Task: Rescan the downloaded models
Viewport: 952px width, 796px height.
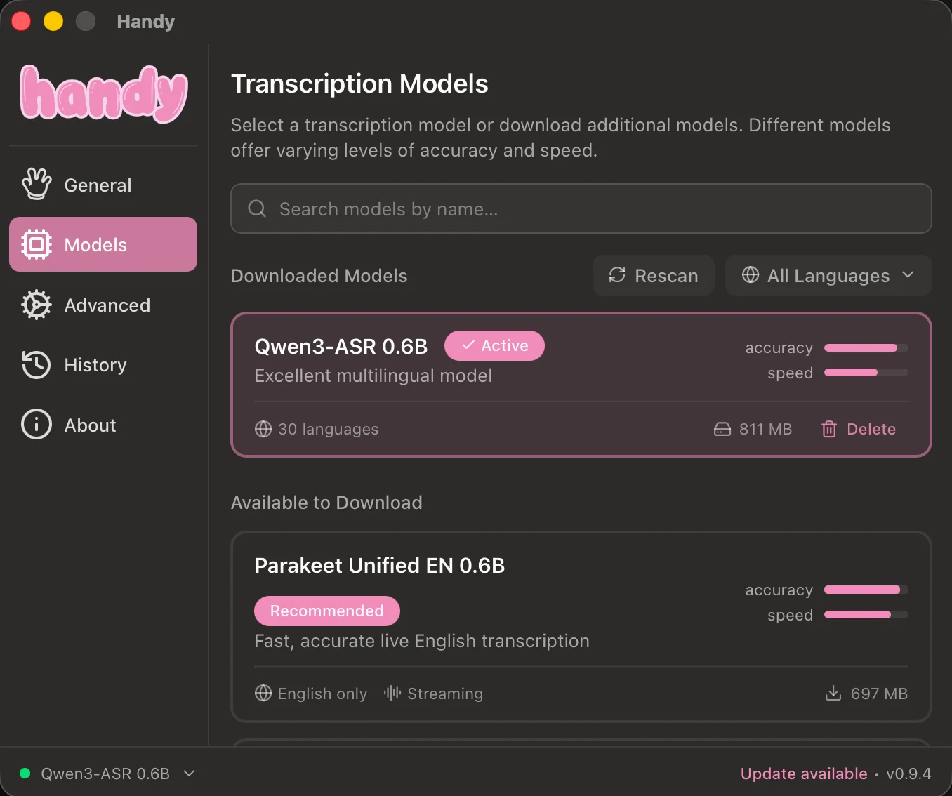Action: pos(654,275)
